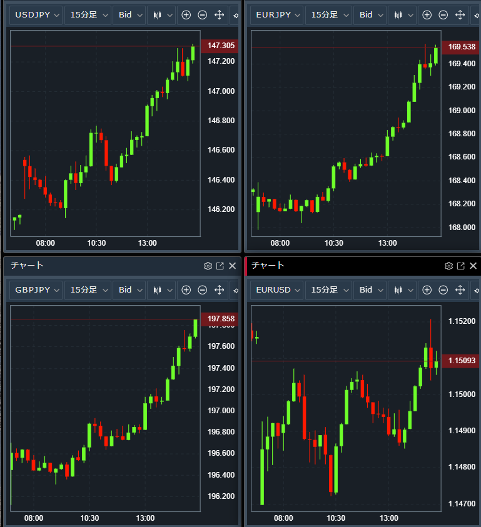Zoom in on the EURUSD chart

click(x=427, y=290)
